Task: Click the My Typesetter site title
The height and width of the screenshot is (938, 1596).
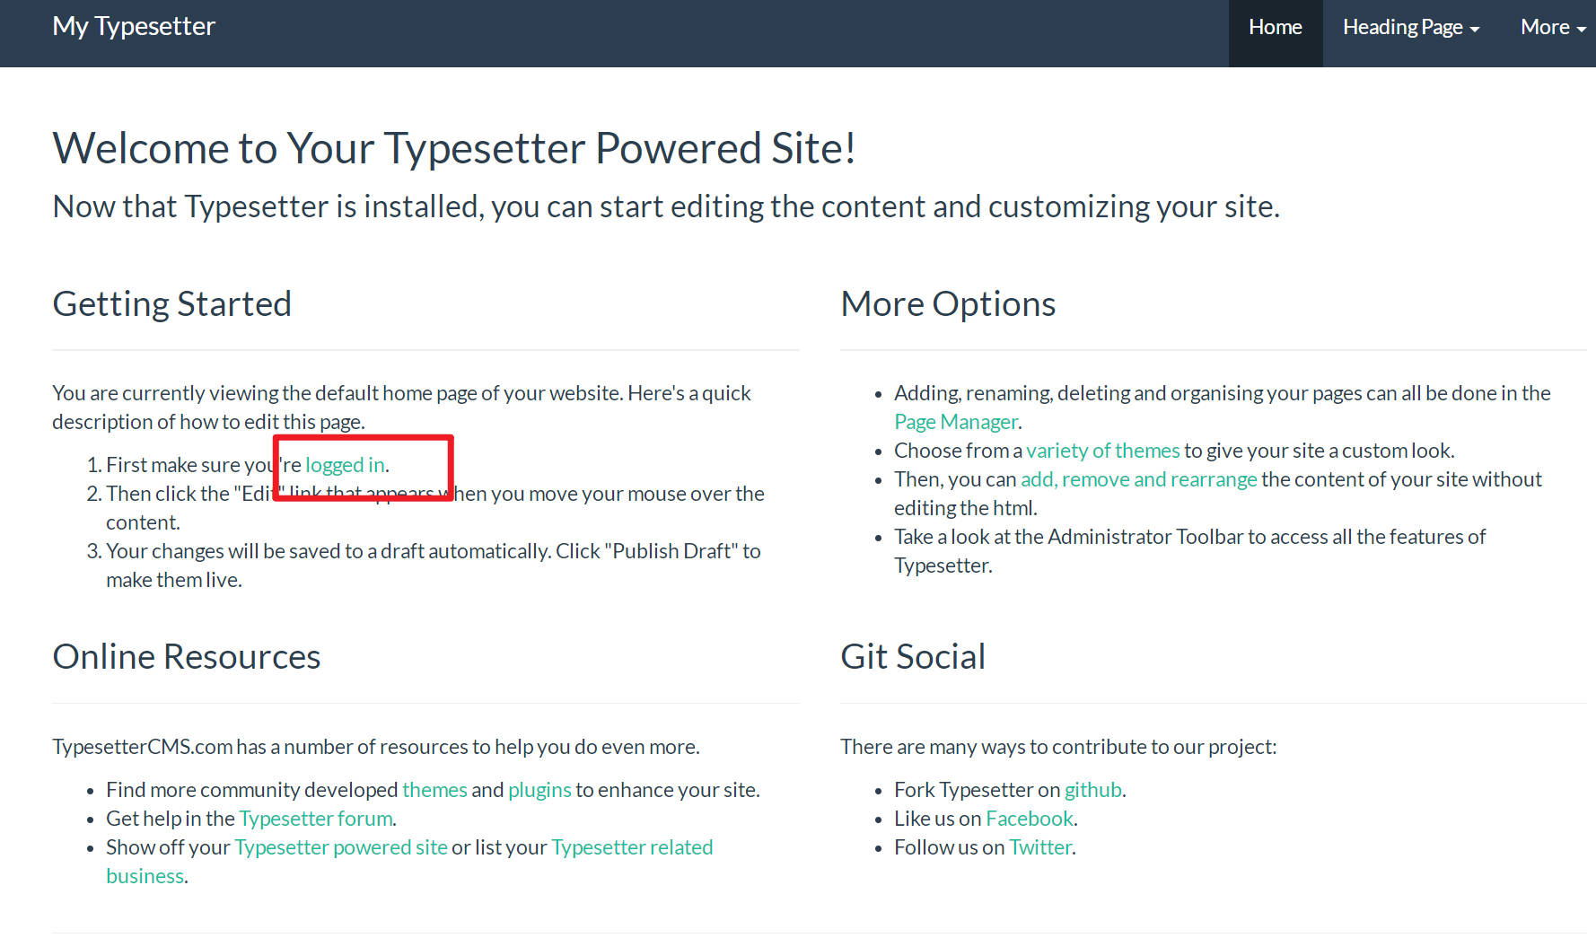Action: (134, 27)
